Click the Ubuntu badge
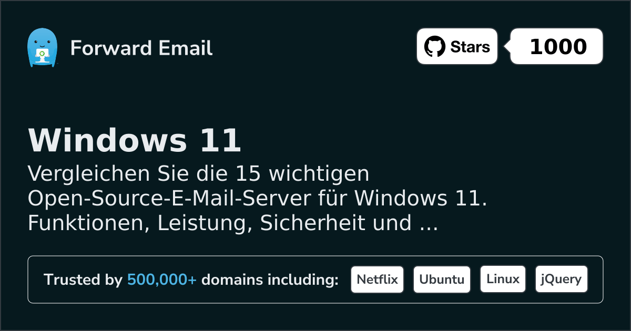631x331 pixels. pyautogui.click(x=442, y=280)
